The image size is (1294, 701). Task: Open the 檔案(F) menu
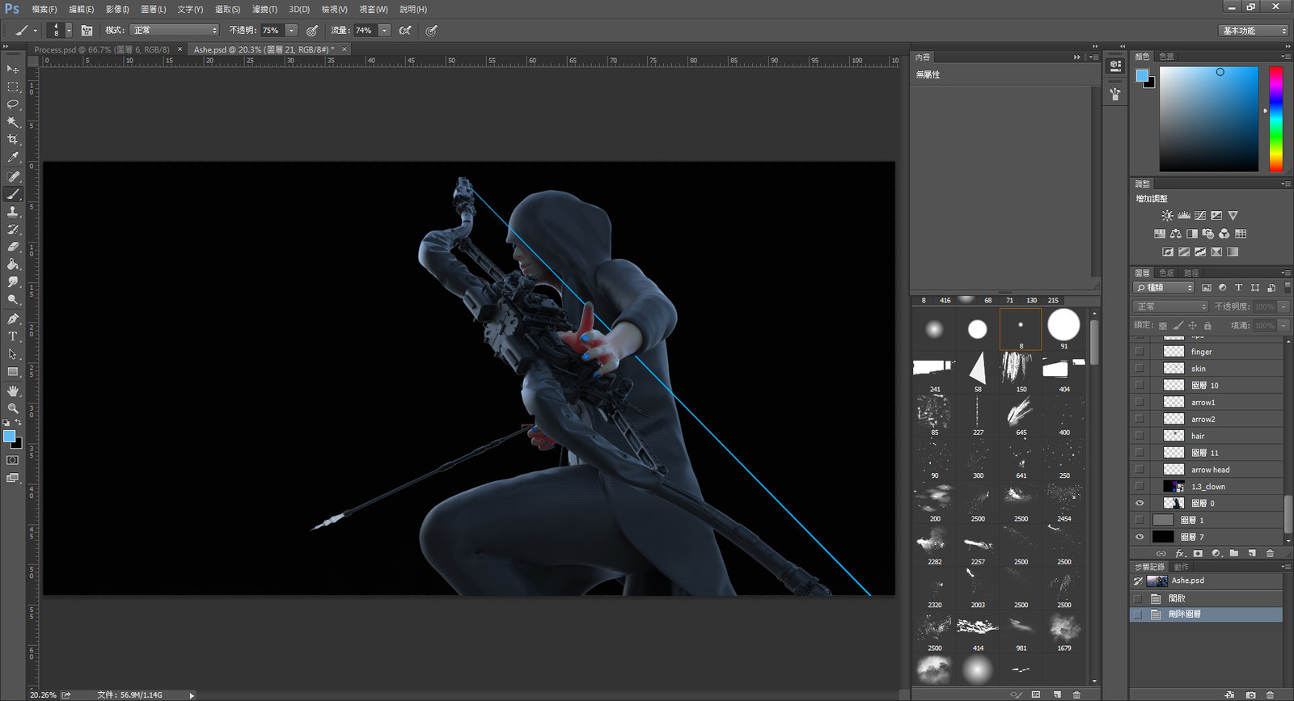pyautogui.click(x=44, y=9)
